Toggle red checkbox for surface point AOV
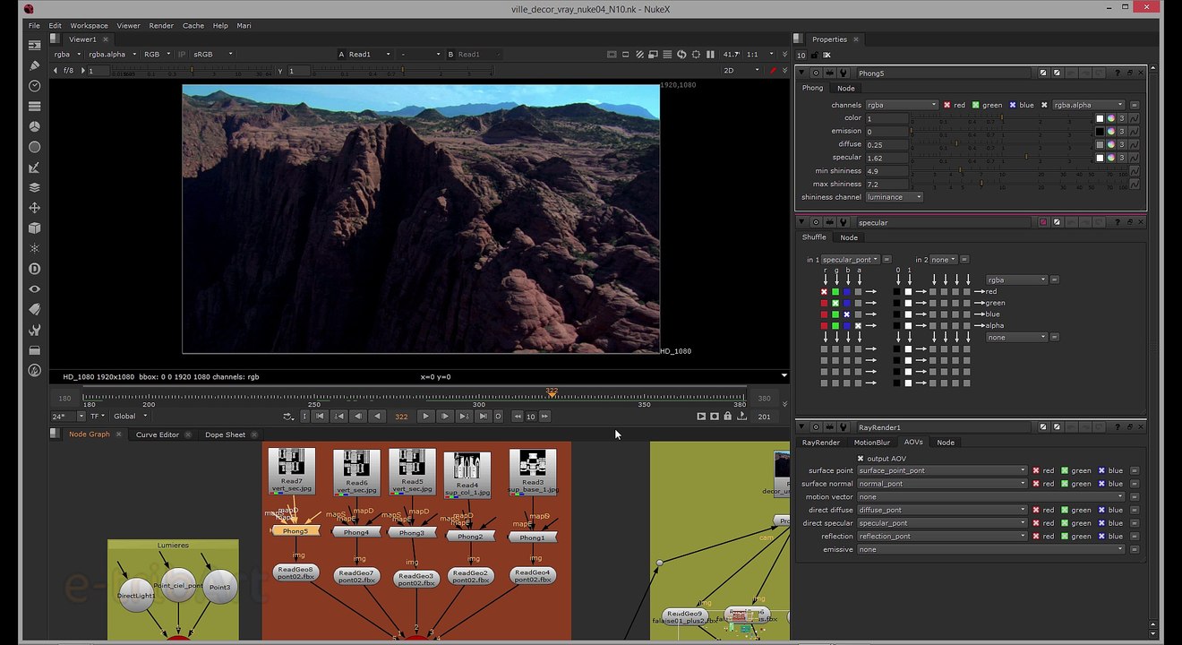This screenshot has height=645, width=1182. click(1036, 470)
